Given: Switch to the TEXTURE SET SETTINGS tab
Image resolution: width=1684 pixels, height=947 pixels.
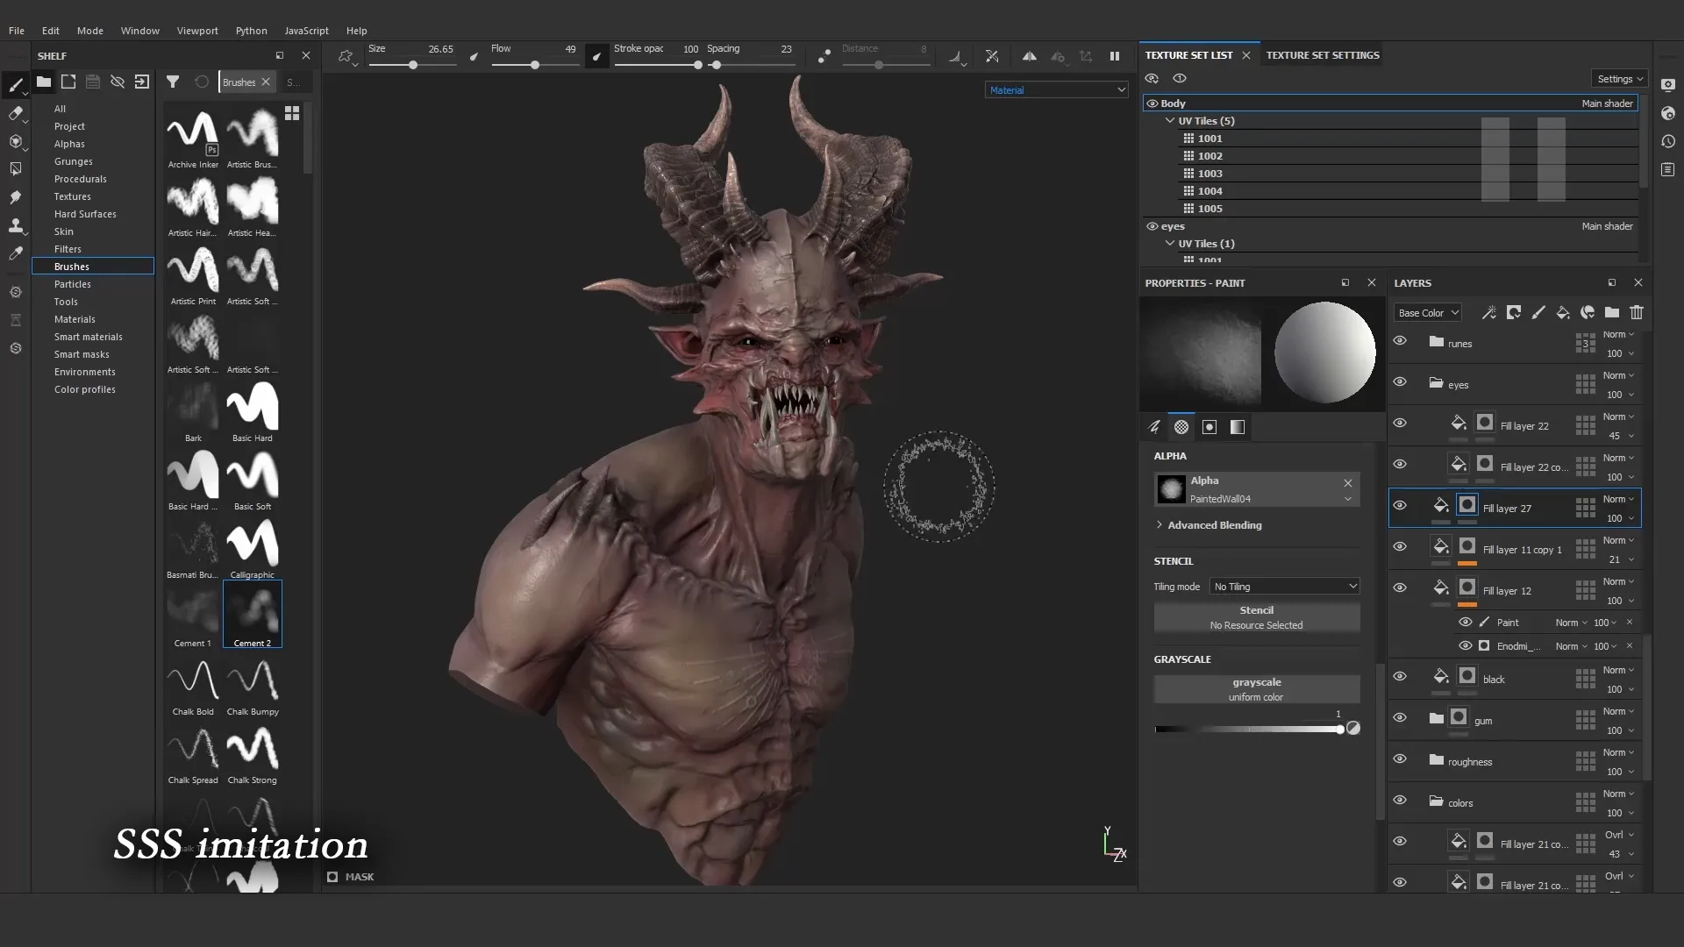Looking at the screenshot, I should 1322,54.
